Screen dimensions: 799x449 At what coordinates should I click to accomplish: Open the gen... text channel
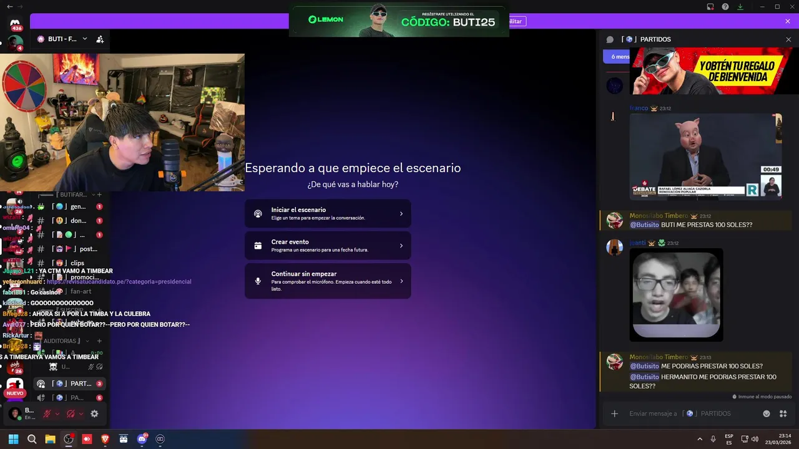coord(69,206)
